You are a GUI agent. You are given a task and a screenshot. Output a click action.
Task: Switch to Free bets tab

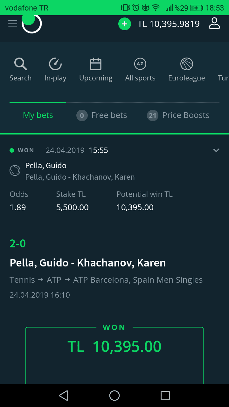[102, 115]
